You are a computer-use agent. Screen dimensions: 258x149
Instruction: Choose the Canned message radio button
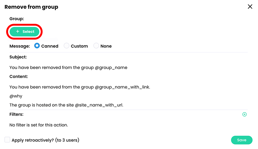point(37,46)
